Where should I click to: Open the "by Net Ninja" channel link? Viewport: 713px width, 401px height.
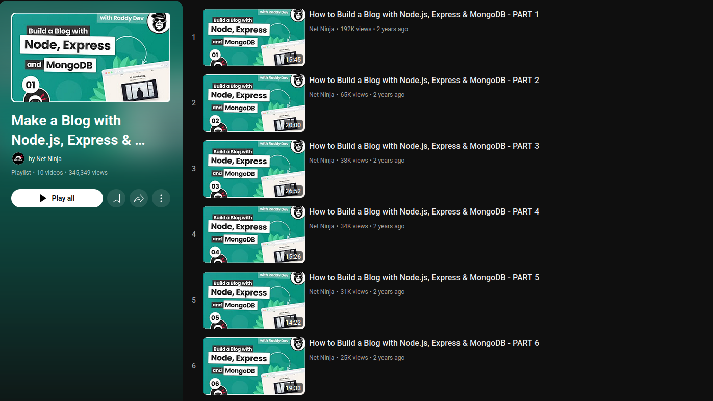click(45, 159)
